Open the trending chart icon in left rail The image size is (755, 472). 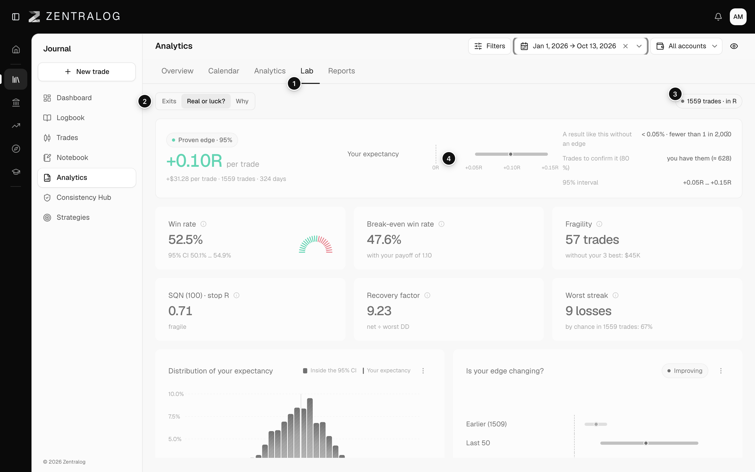point(16,126)
